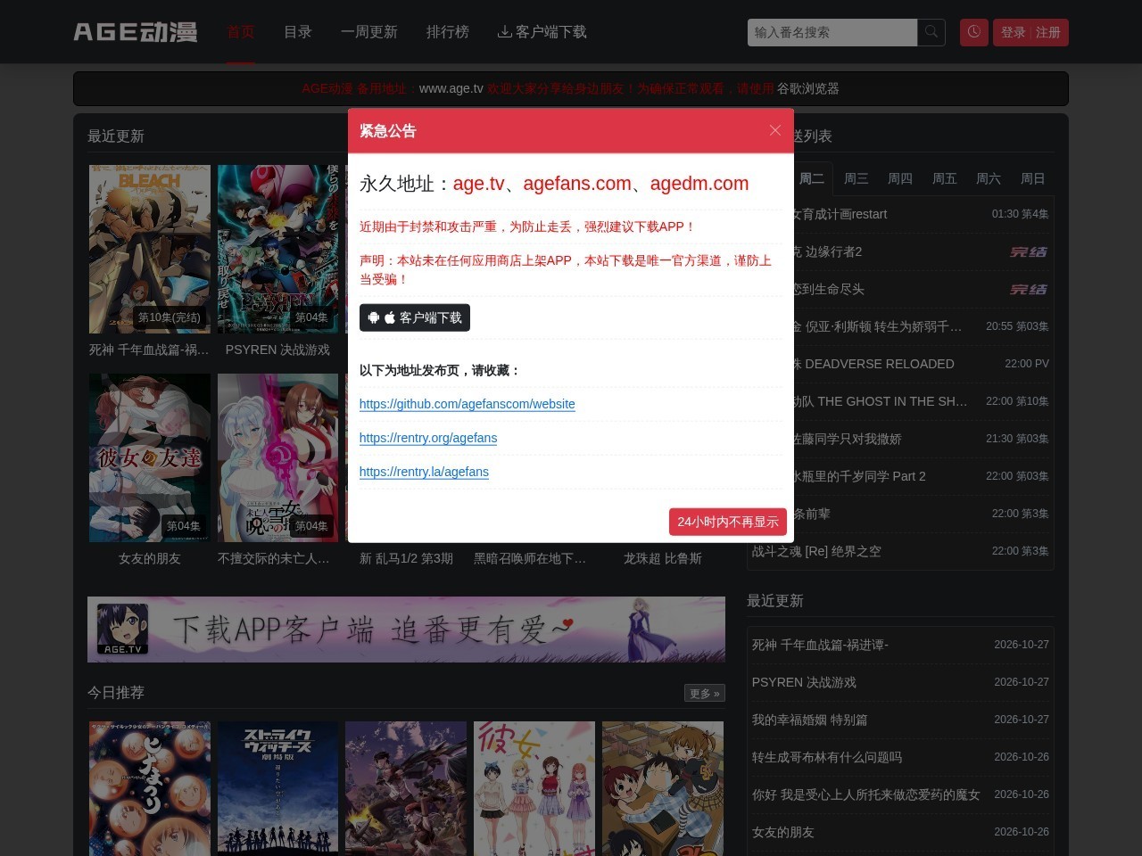Select the 周二 schedule tab
This screenshot has width=1142, height=856.
tap(812, 178)
